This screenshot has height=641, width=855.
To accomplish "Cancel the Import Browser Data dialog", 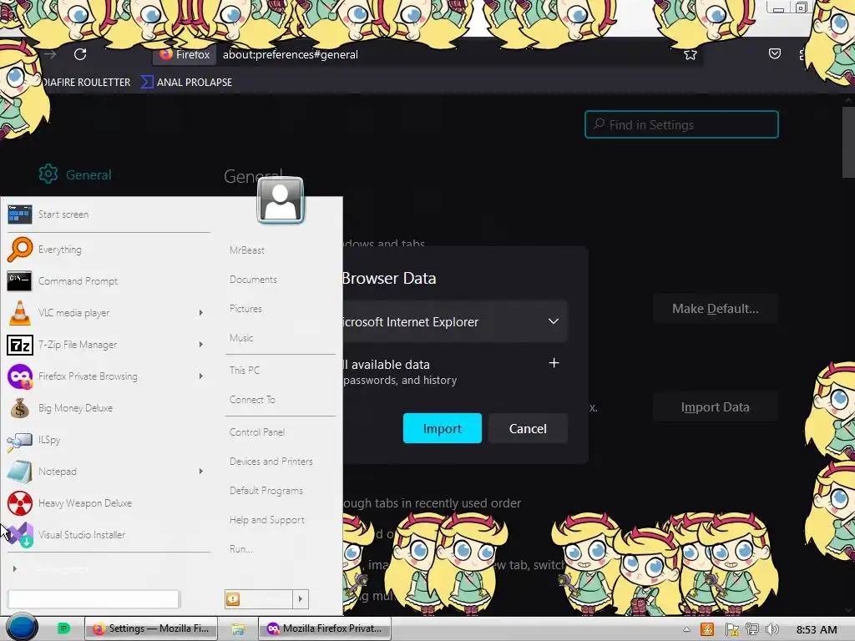I will pyautogui.click(x=528, y=428).
